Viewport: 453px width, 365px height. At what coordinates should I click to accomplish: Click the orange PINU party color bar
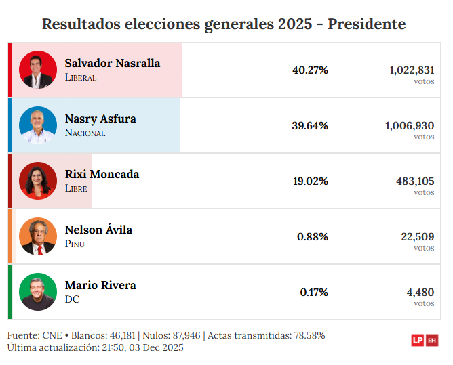tap(10, 236)
